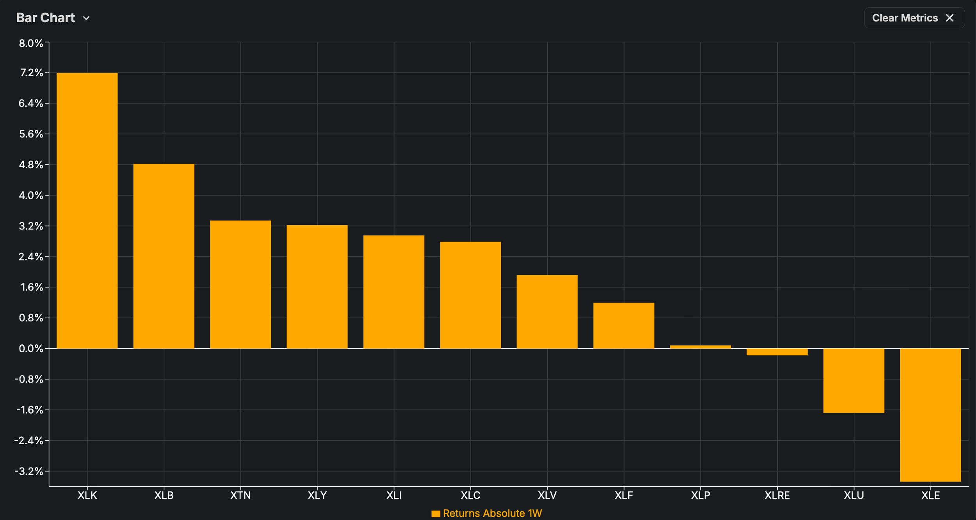976x520 pixels.
Task: Click the 6.4% y-axis label
Action: tap(31, 103)
